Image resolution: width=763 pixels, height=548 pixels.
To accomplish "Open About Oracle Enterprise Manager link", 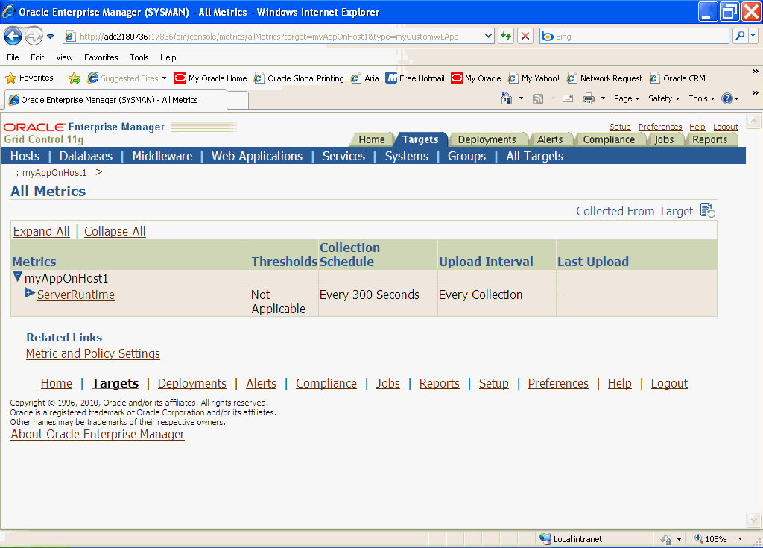I will click(x=98, y=434).
